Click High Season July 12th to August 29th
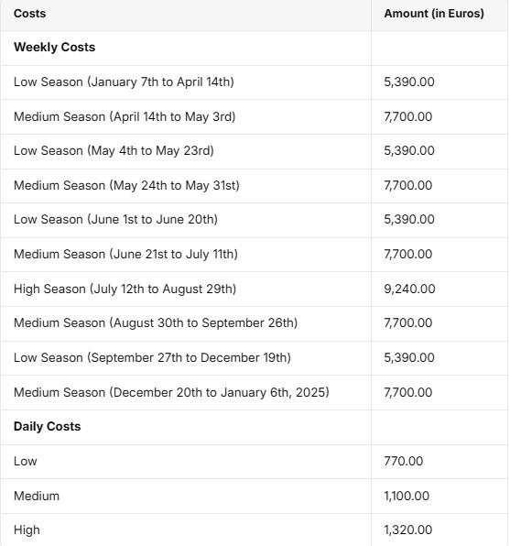This screenshot has height=546, width=510. [x=125, y=289]
